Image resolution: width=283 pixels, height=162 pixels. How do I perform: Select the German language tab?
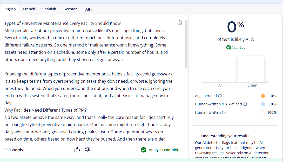pyautogui.click(x=70, y=9)
